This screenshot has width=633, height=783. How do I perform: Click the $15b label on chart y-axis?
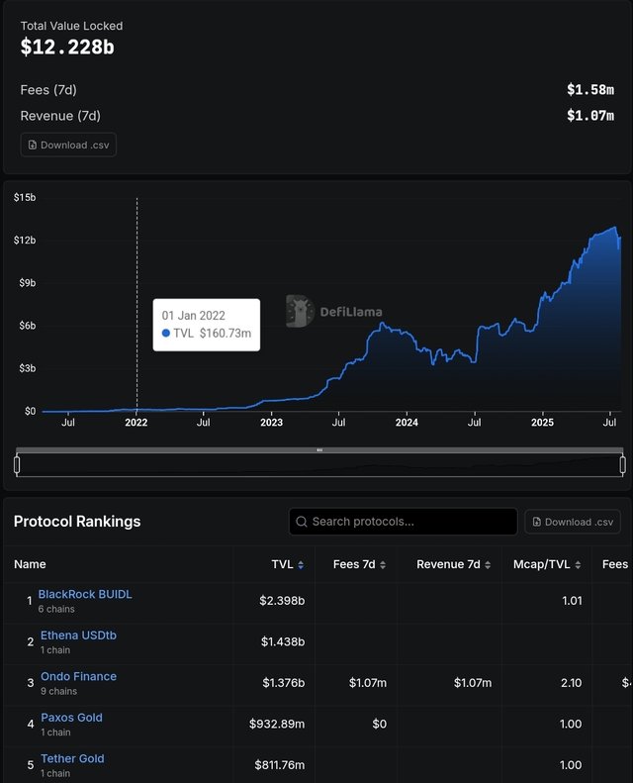[x=25, y=197]
